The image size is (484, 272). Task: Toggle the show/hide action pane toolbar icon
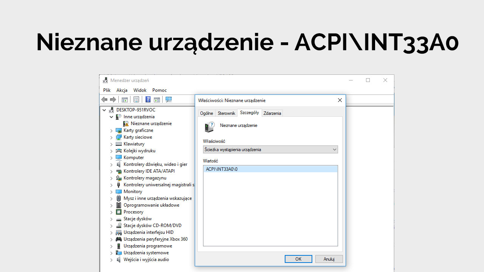[157, 100]
